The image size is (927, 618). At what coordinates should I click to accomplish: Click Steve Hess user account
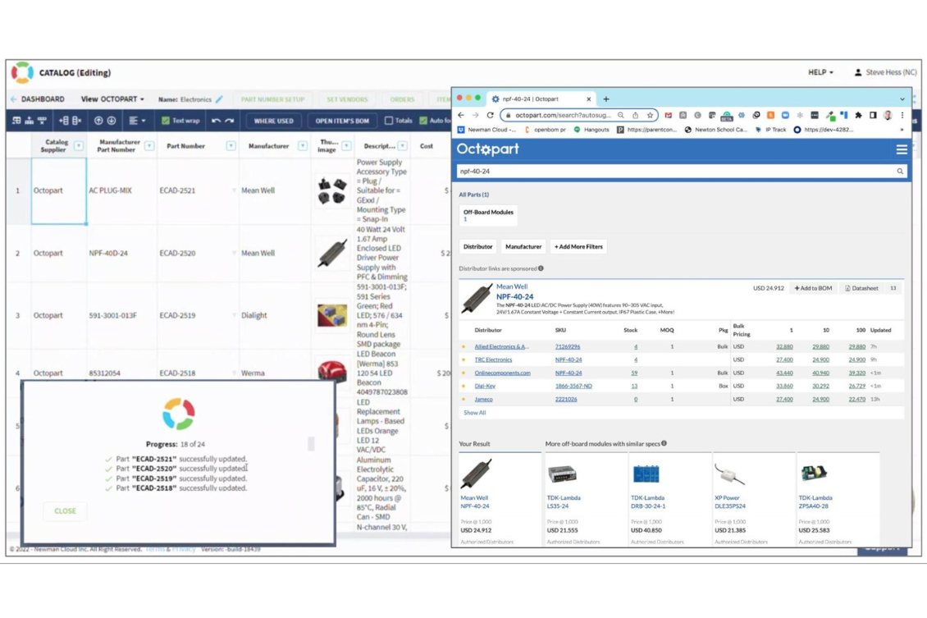(x=885, y=72)
